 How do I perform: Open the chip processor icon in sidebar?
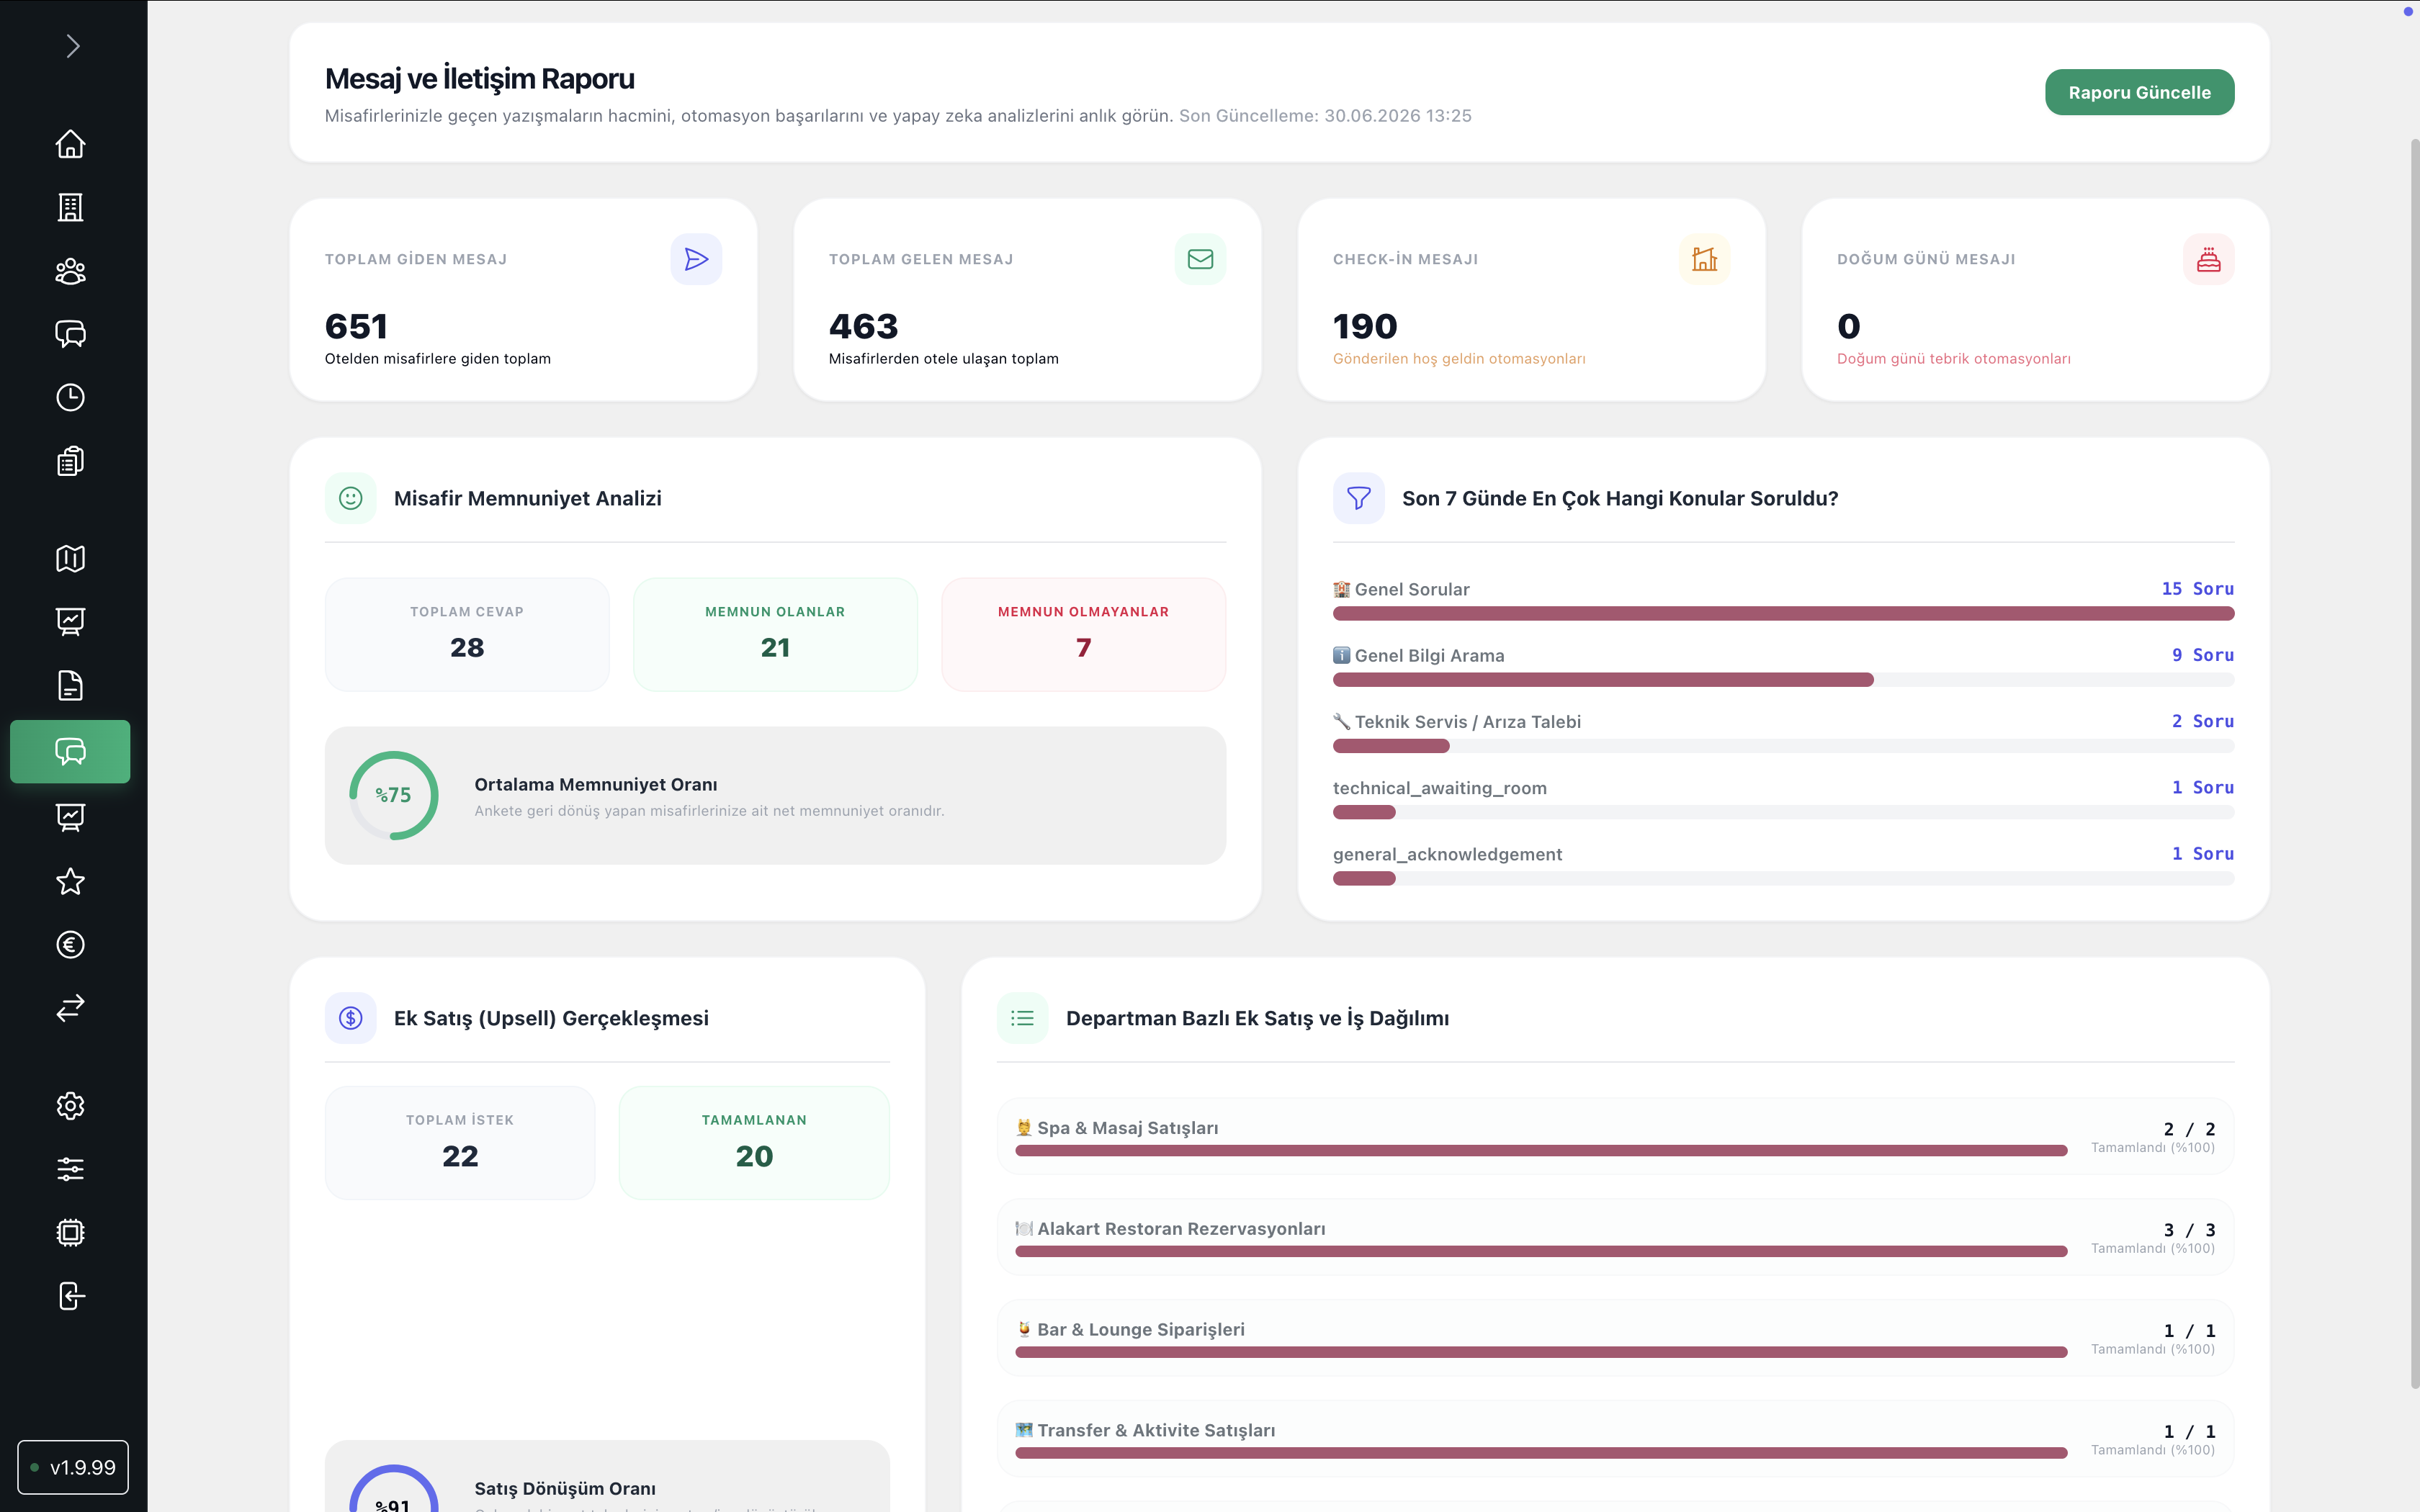pos(70,1232)
